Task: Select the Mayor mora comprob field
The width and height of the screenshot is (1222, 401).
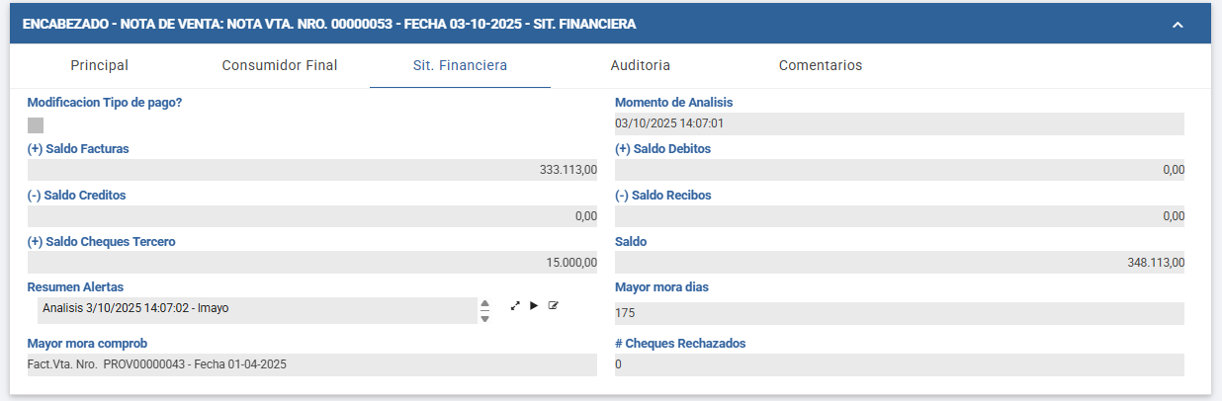Action: (311, 364)
